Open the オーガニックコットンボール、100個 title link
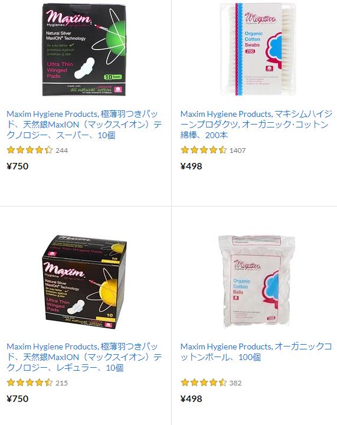 pyautogui.click(x=256, y=352)
